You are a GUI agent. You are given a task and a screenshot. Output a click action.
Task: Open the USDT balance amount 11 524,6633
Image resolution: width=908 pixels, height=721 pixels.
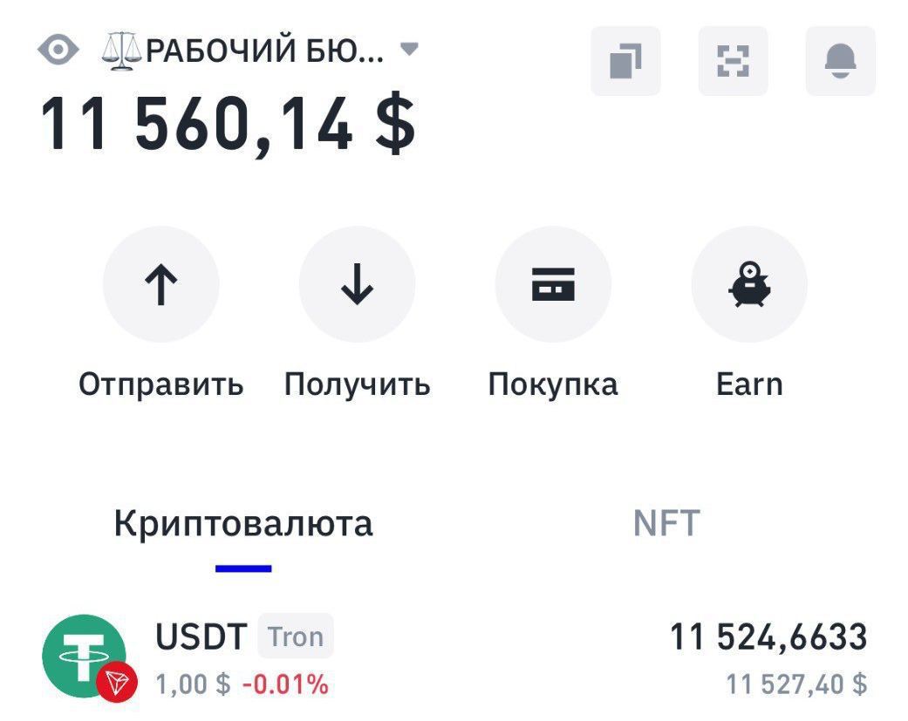pyautogui.click(x=768, y=637)
